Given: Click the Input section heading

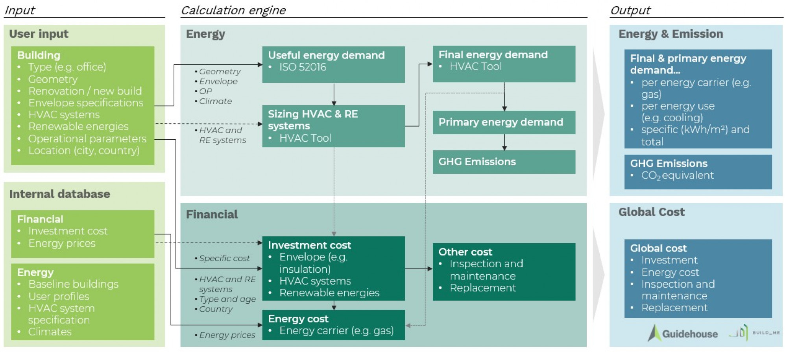Looking at the screenshot, I should (x=20, y=10).
